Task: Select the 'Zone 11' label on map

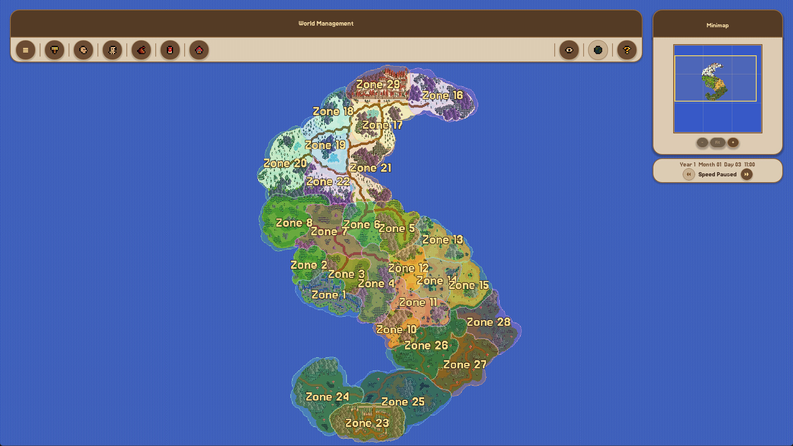Action: tap(418, 303)
